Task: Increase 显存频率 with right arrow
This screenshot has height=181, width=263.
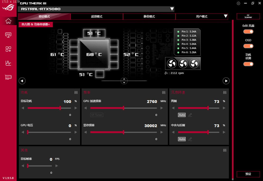Action: 162,132
